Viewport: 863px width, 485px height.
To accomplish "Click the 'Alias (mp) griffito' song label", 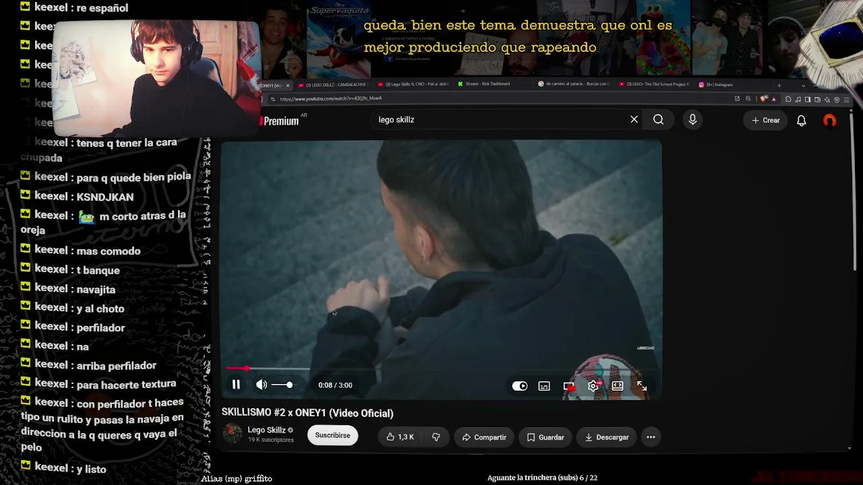I will tap(237, 478).
